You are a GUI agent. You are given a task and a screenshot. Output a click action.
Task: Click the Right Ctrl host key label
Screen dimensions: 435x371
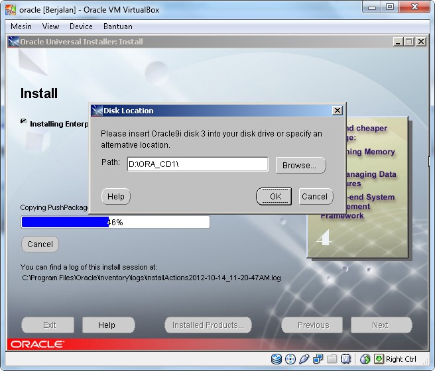tap(401, 359)
